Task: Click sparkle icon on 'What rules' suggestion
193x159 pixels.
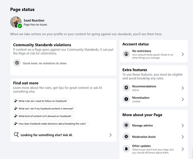Action: [x=16, y=101]
